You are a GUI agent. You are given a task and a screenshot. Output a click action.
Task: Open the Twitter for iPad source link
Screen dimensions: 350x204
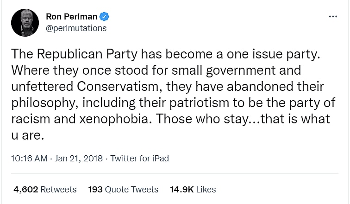(139, 159)
